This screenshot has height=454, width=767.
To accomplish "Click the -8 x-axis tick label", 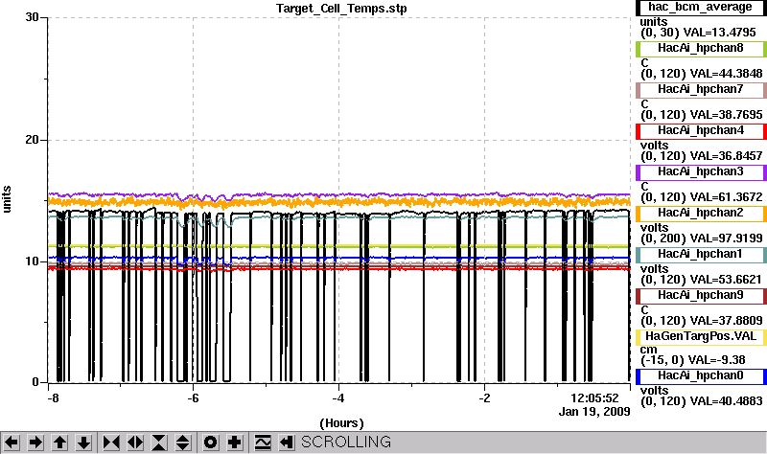I will pyautogui.click(x=53, y=398).
